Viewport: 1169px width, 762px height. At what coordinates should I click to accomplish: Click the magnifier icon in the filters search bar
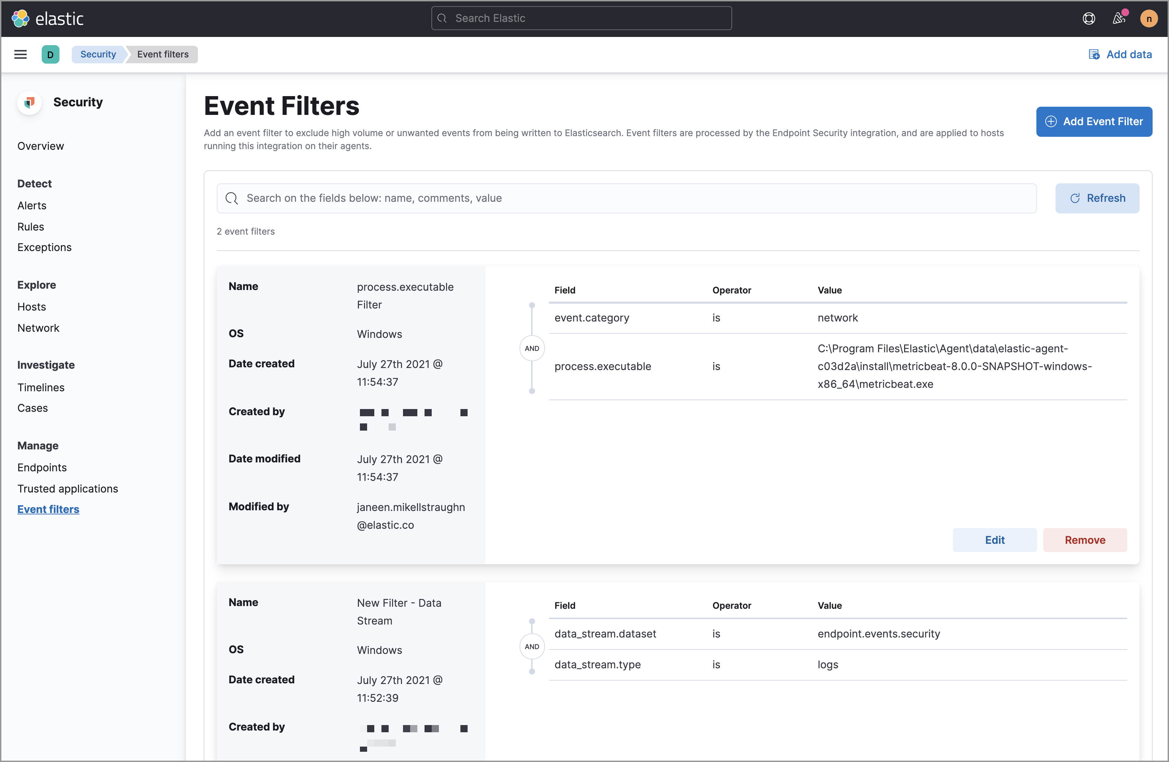pyautogui.click(x=231, y=198)
